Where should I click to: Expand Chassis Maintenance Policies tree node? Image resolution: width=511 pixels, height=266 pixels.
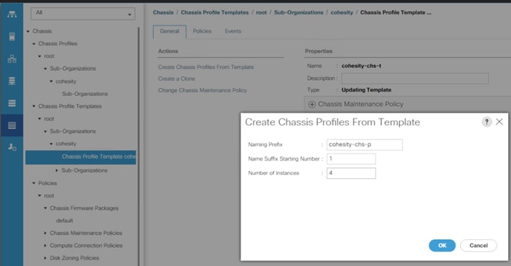(x=45, y=233)
